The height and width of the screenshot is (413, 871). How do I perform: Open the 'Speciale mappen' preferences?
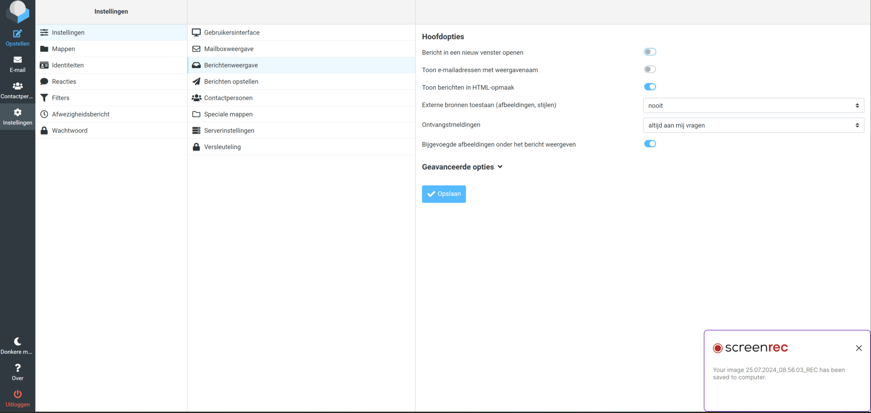(301, 114)
